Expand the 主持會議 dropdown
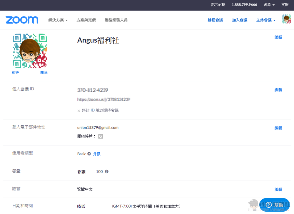The height and width of the screenshot is (214, 294). click(266, 20)
